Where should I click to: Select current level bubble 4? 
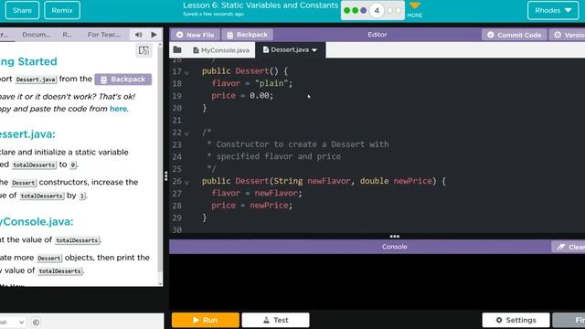[x=377, y=10]
